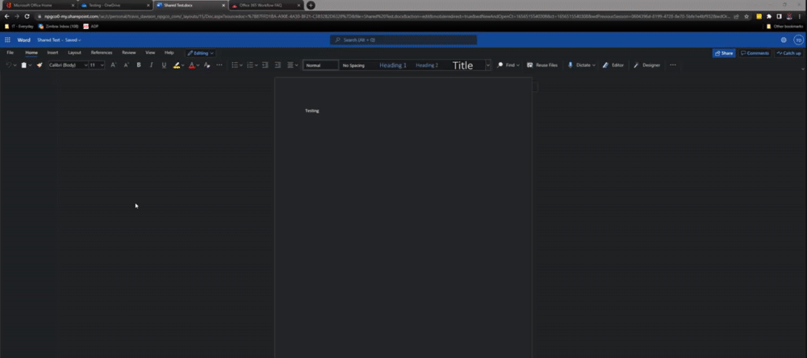Open a new browser tab
Image resolution: width=807 pixels, height=358 pixels.
pyautogui.click(x=311, y=5)
